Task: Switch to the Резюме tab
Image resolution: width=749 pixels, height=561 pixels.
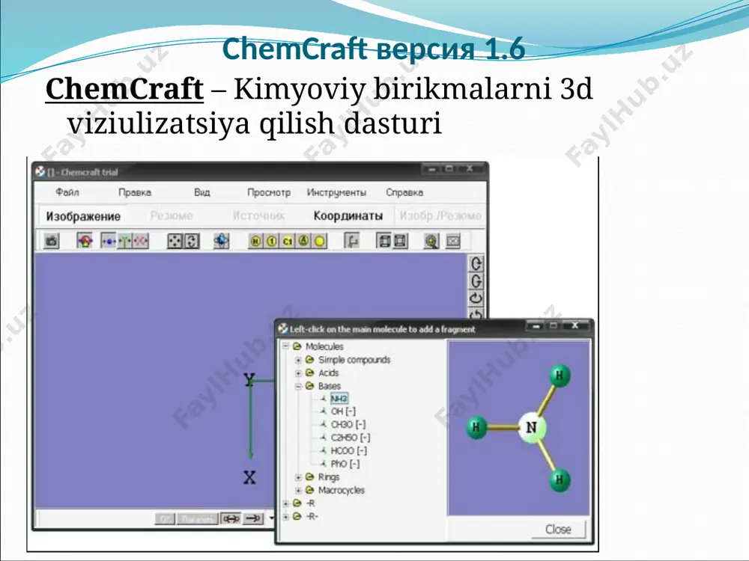Action: pyautogui.click(x=172, y=215)
